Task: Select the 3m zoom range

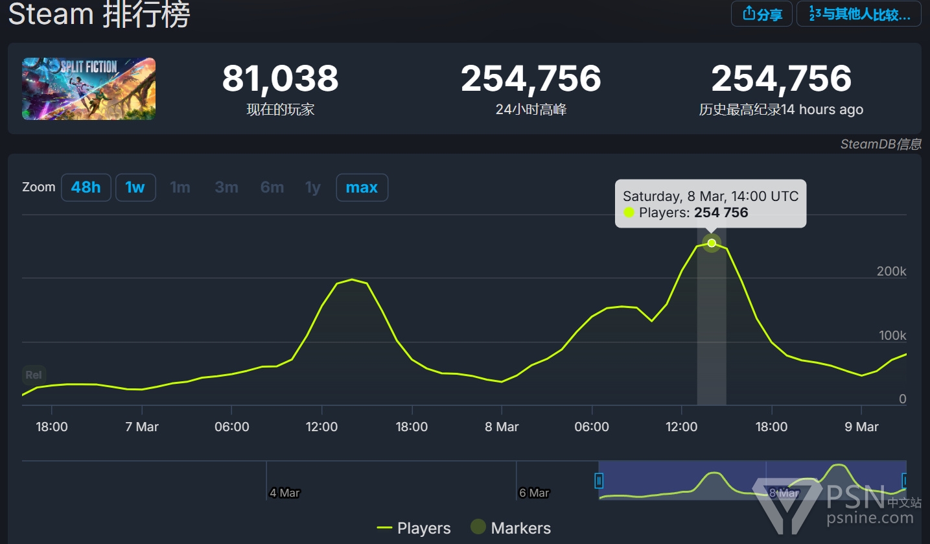Action: coord(227,187)
